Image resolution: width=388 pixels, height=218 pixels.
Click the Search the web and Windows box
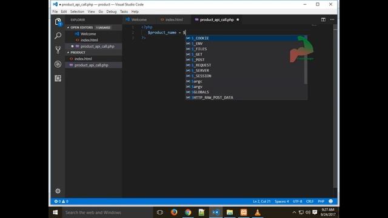click(107, 213)
